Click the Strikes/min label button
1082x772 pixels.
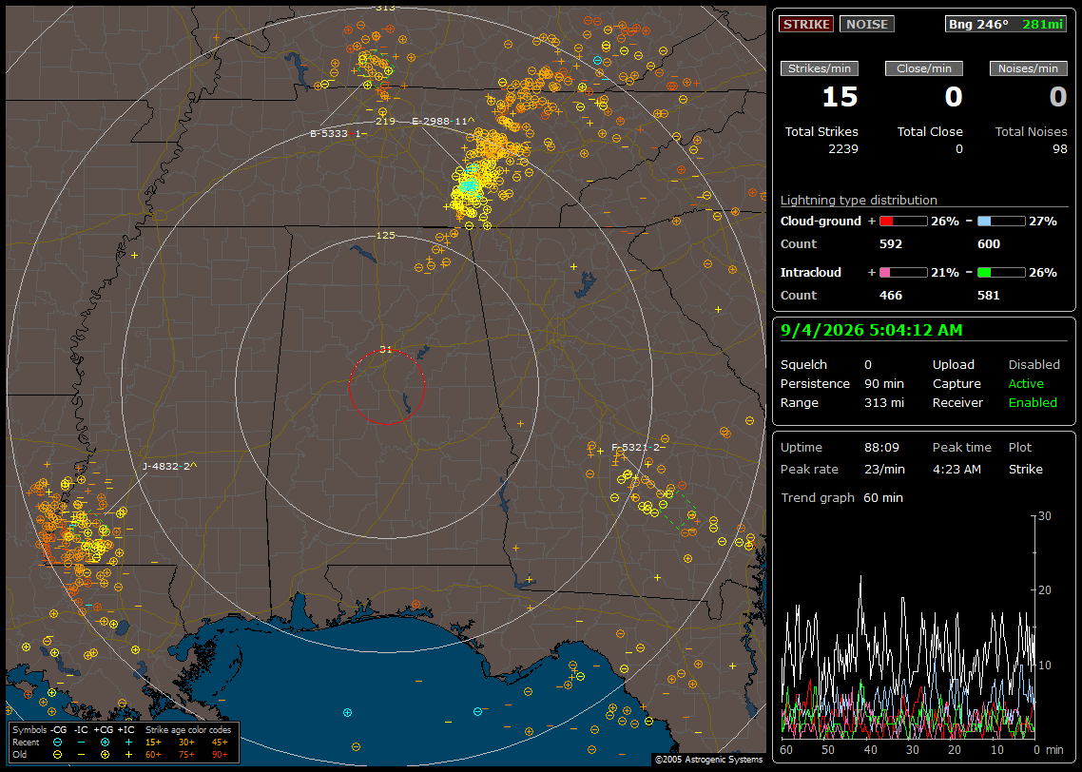pos(819,68)
